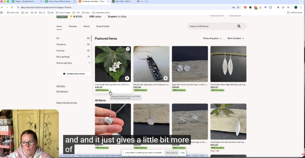Open the saved passwords key icon

[x=234, y=7]
